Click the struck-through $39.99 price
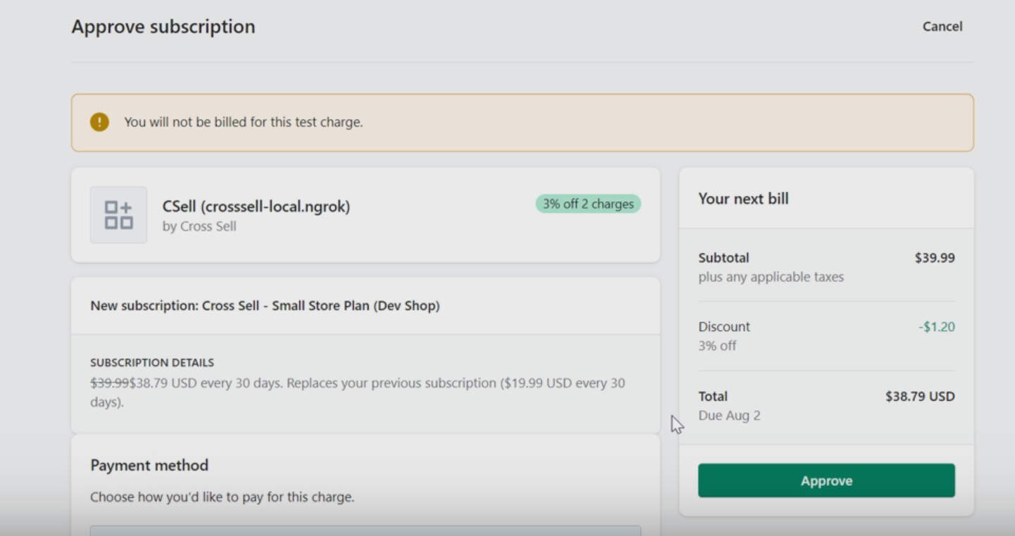This screenshot has width=1015, height=536. tap(109, 383)
